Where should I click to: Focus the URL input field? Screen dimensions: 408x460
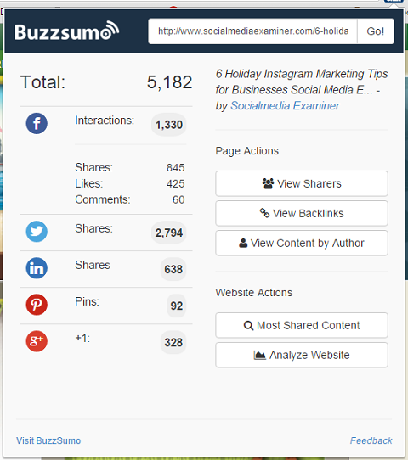[252, 31]
